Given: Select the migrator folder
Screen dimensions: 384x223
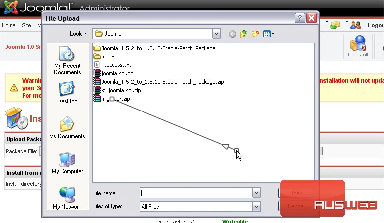Looking at the screenshot, I should pyautogui.click(x=107, y=56).
